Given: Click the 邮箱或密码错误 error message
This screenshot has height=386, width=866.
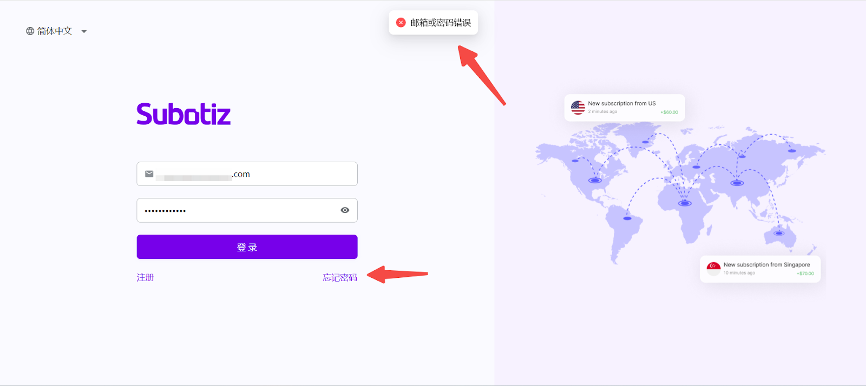Looking at the screenshot, I should 441,23.
